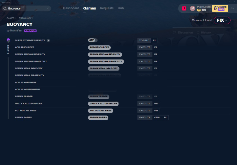Open the Hub tab

pyautogui.click(x=121, y=8)
